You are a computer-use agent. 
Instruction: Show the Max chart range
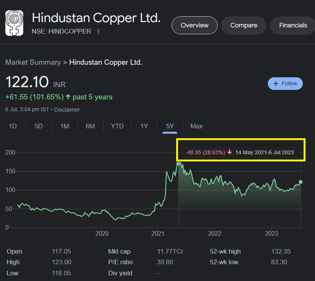coord(196,126)
